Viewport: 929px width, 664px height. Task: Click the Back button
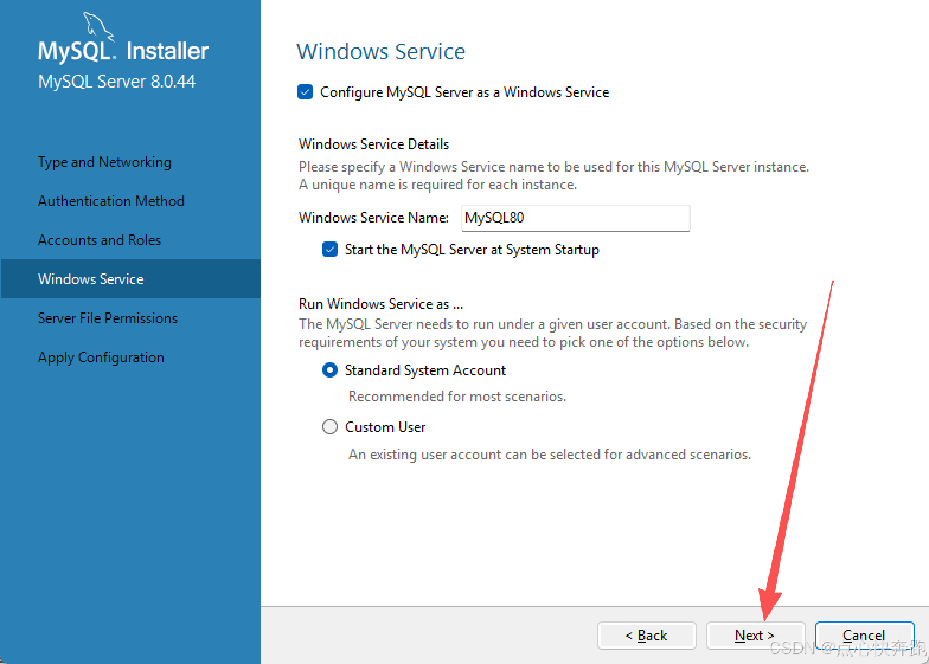646,636
